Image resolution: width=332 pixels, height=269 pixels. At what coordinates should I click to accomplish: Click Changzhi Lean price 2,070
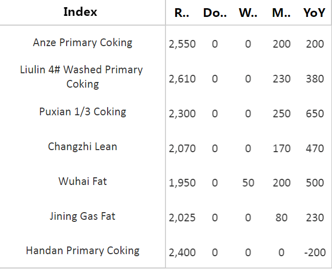click(x=182, y=149)
